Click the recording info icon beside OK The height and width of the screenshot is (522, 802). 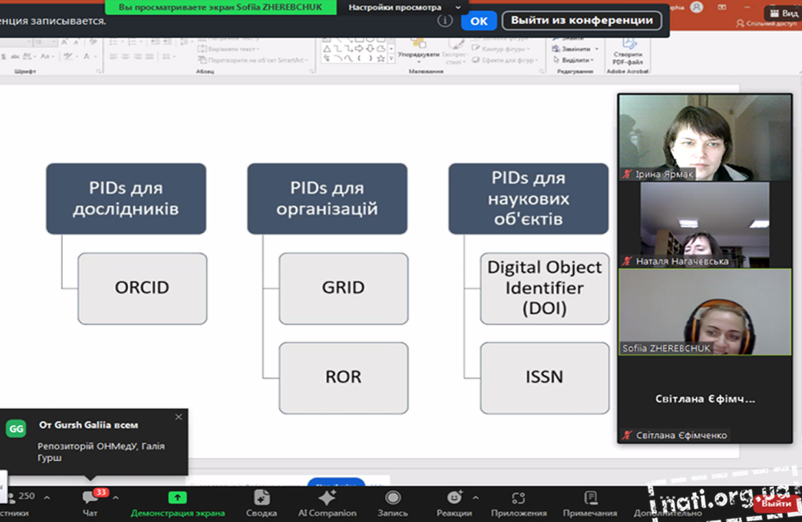click(445, 21)
